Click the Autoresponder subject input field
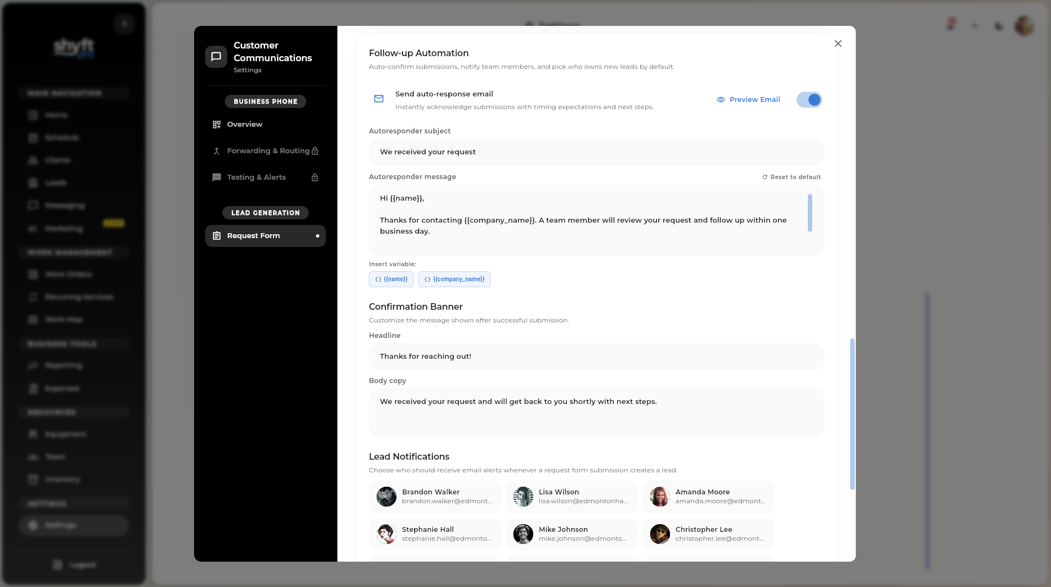This screenshot has height=587, width=1051. [x=596, y=152]
